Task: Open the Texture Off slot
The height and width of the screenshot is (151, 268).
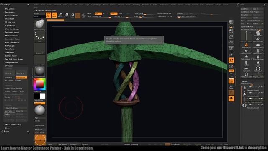Action: tap(40, 60)
